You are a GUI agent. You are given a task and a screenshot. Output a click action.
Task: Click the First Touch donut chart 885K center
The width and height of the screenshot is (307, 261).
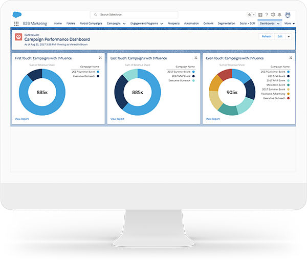(42, 93)
